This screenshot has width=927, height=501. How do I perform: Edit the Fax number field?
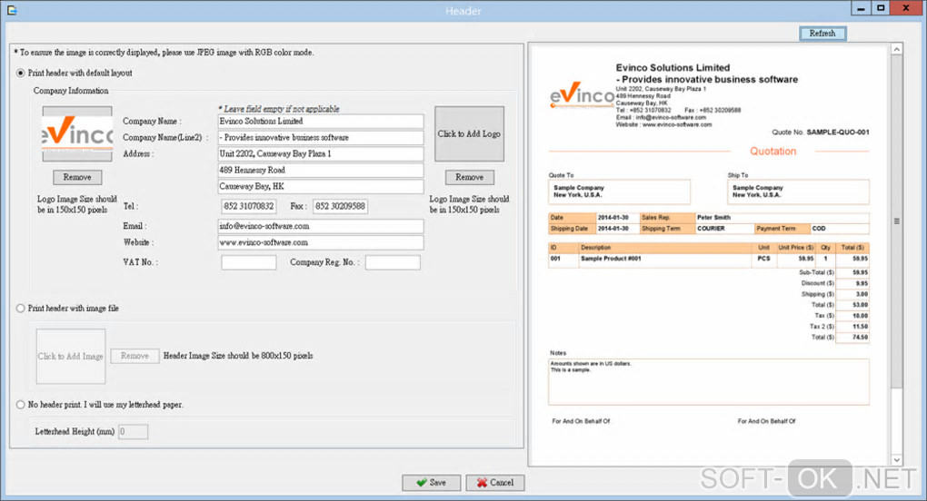coord(340,207)
